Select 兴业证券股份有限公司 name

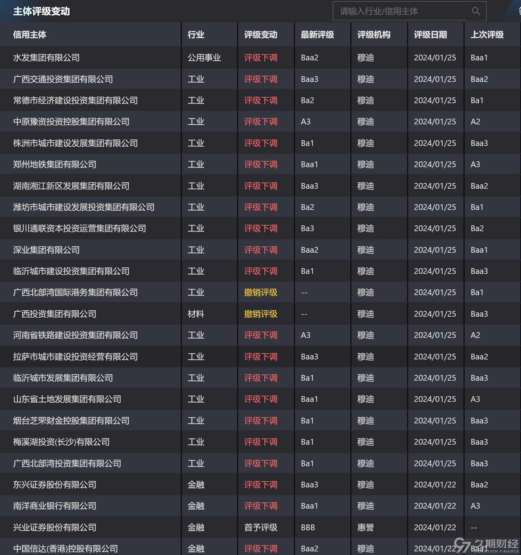coord(55,527)
